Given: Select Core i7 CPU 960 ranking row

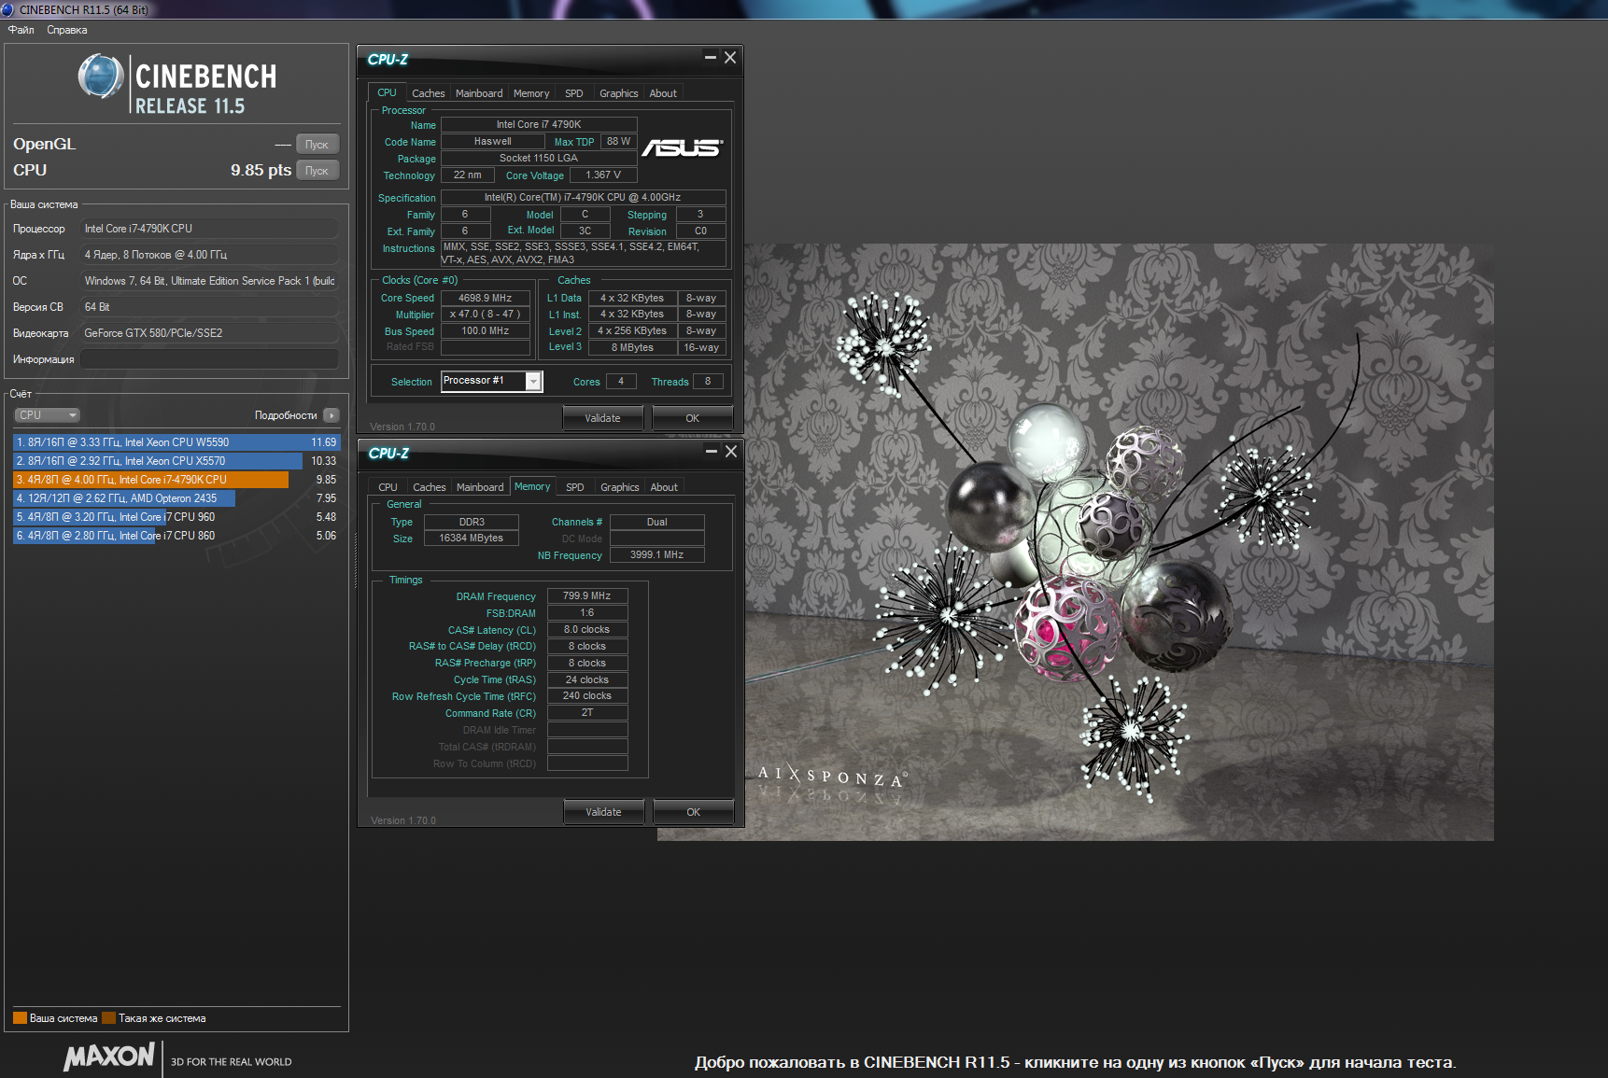Looking at the screenshot, I should click(176, 517).
